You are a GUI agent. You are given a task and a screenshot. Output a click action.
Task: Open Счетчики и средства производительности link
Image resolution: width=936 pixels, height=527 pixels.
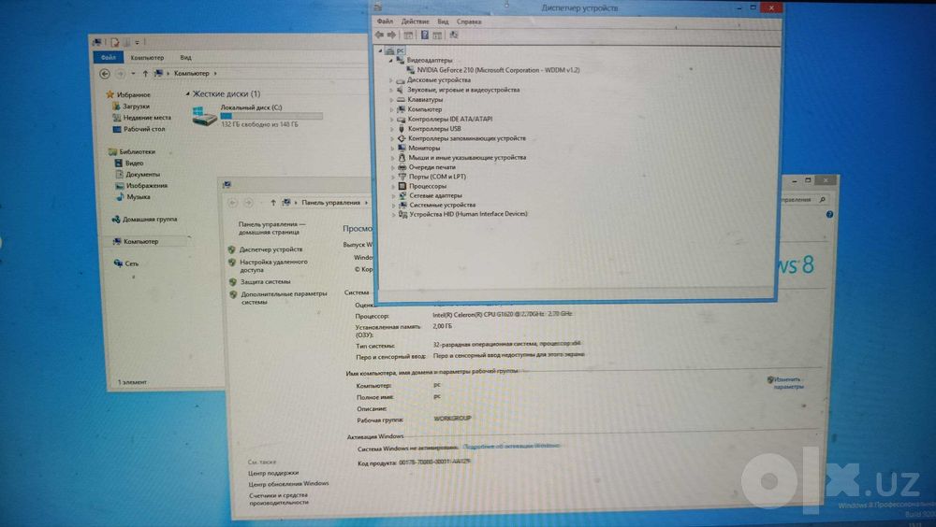(x=279, y=498)
